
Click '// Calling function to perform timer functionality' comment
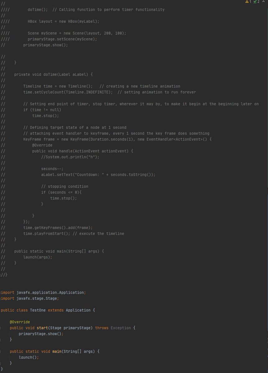(x=108, y=10)
